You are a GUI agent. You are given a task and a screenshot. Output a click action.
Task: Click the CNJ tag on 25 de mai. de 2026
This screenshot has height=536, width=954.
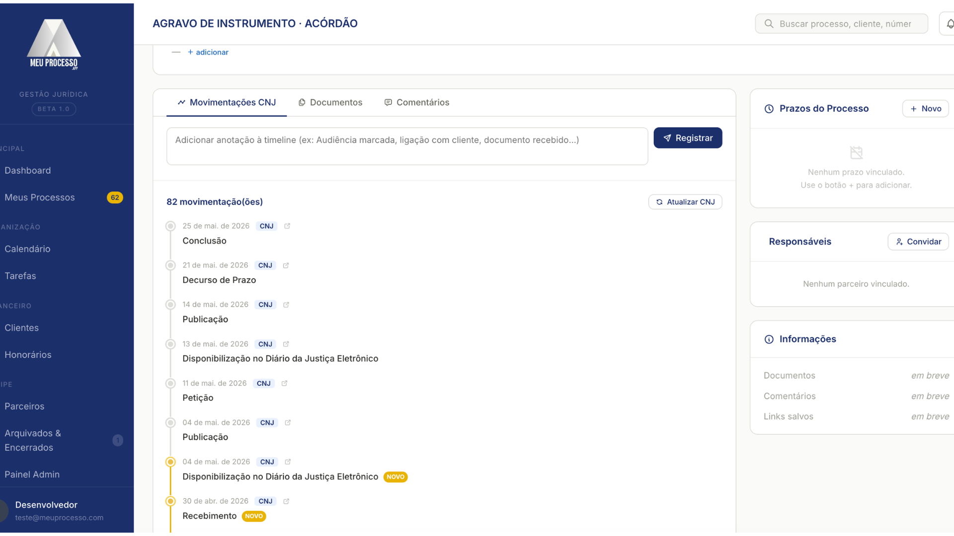[x=266, y=226]
